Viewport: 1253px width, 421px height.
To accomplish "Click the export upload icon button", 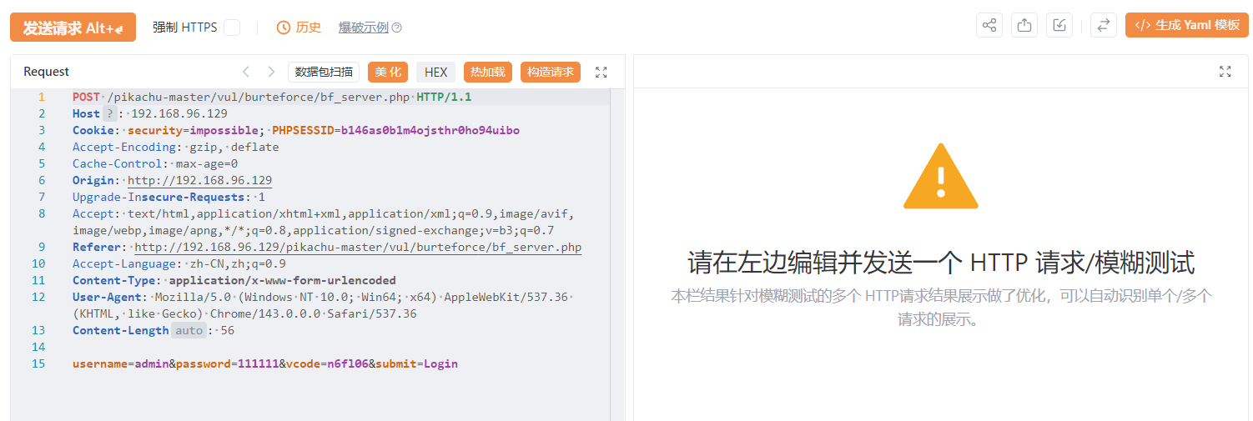I will (1024, 25).
